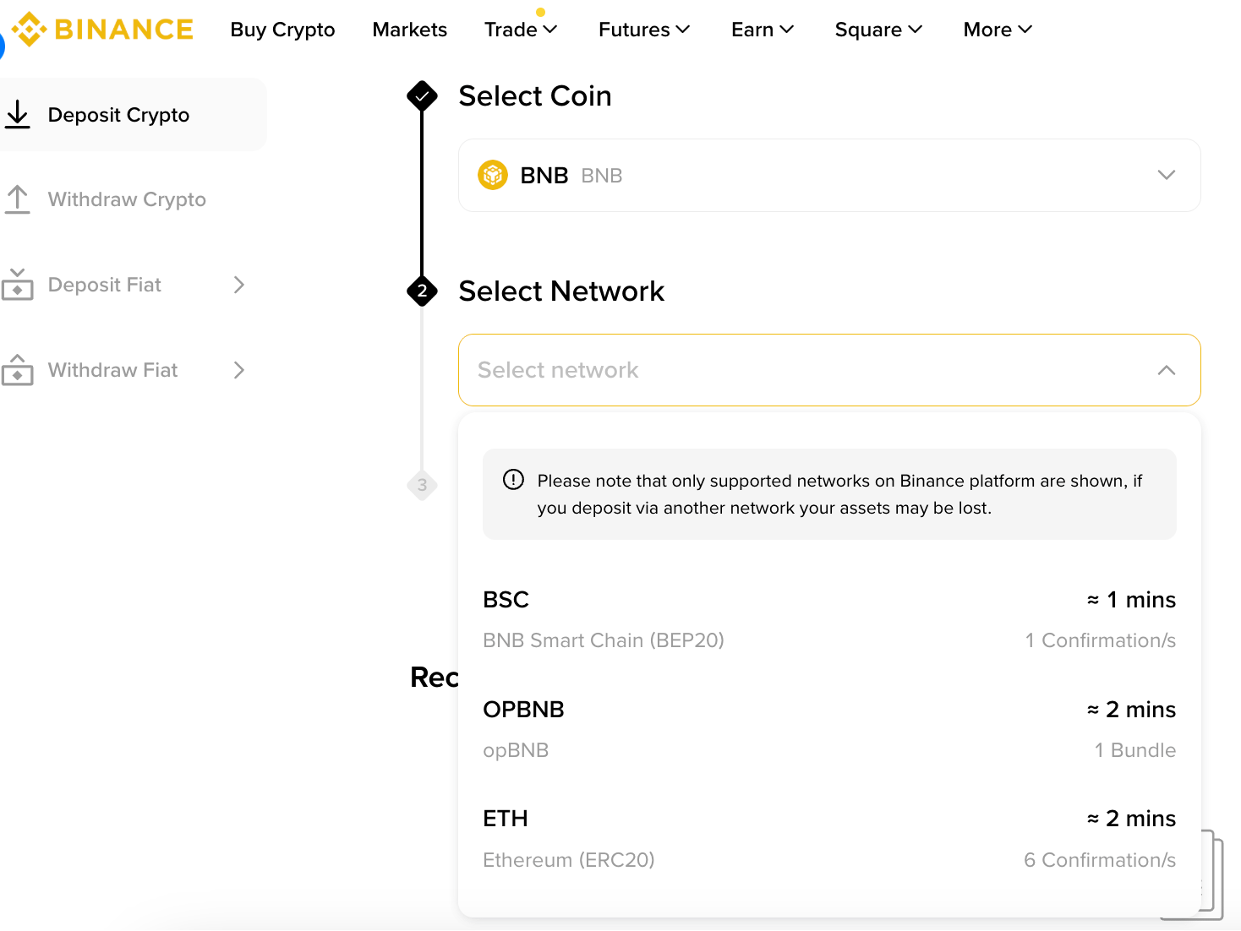This screenshot has height=931, width=1241.
Task: Expand the Earn menu
Action: tap(763, 30)
